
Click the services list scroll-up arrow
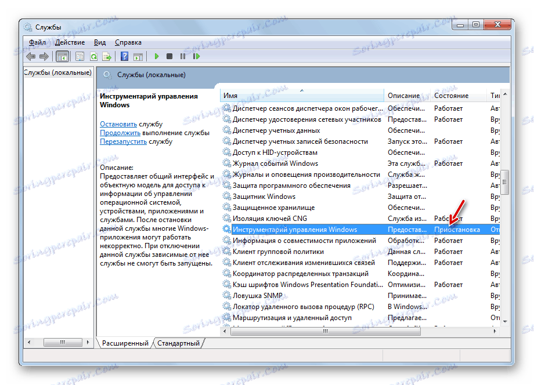(x=505, y=94)
